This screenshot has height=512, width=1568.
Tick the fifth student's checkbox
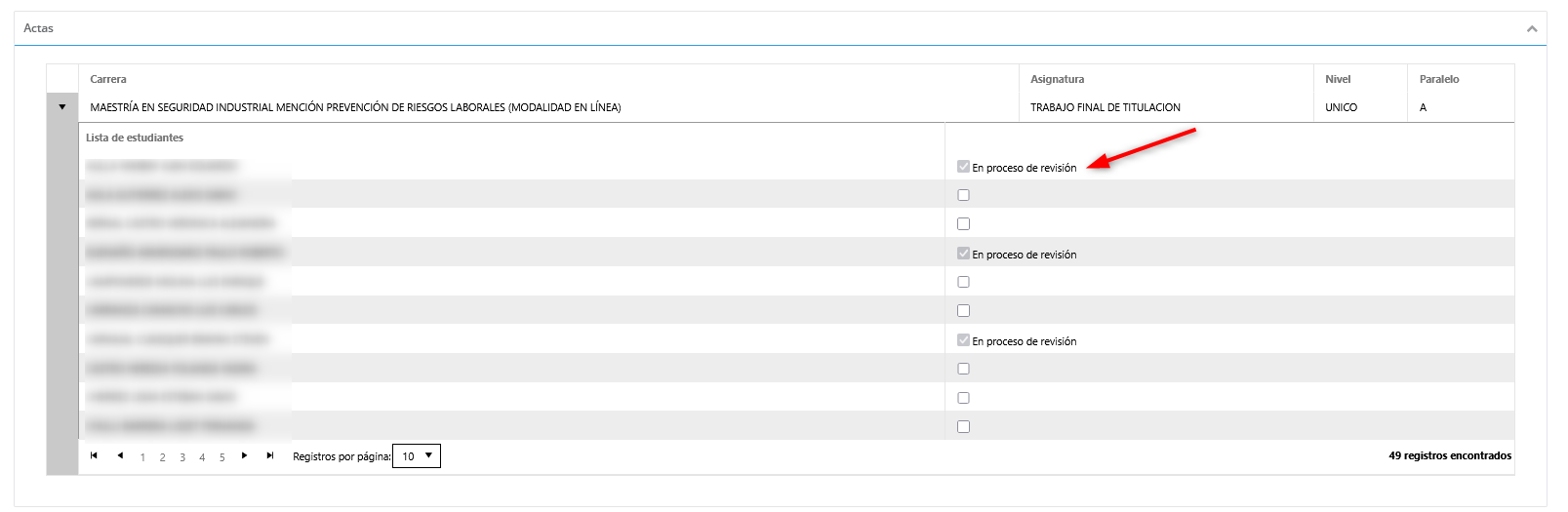[963, 282]
